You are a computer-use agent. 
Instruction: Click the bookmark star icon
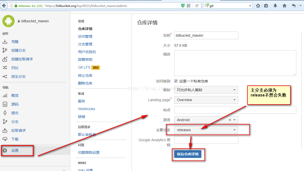[258, 6]
